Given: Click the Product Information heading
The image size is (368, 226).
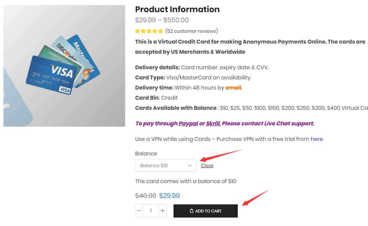Looking at the screenshot, I should 177,9.
